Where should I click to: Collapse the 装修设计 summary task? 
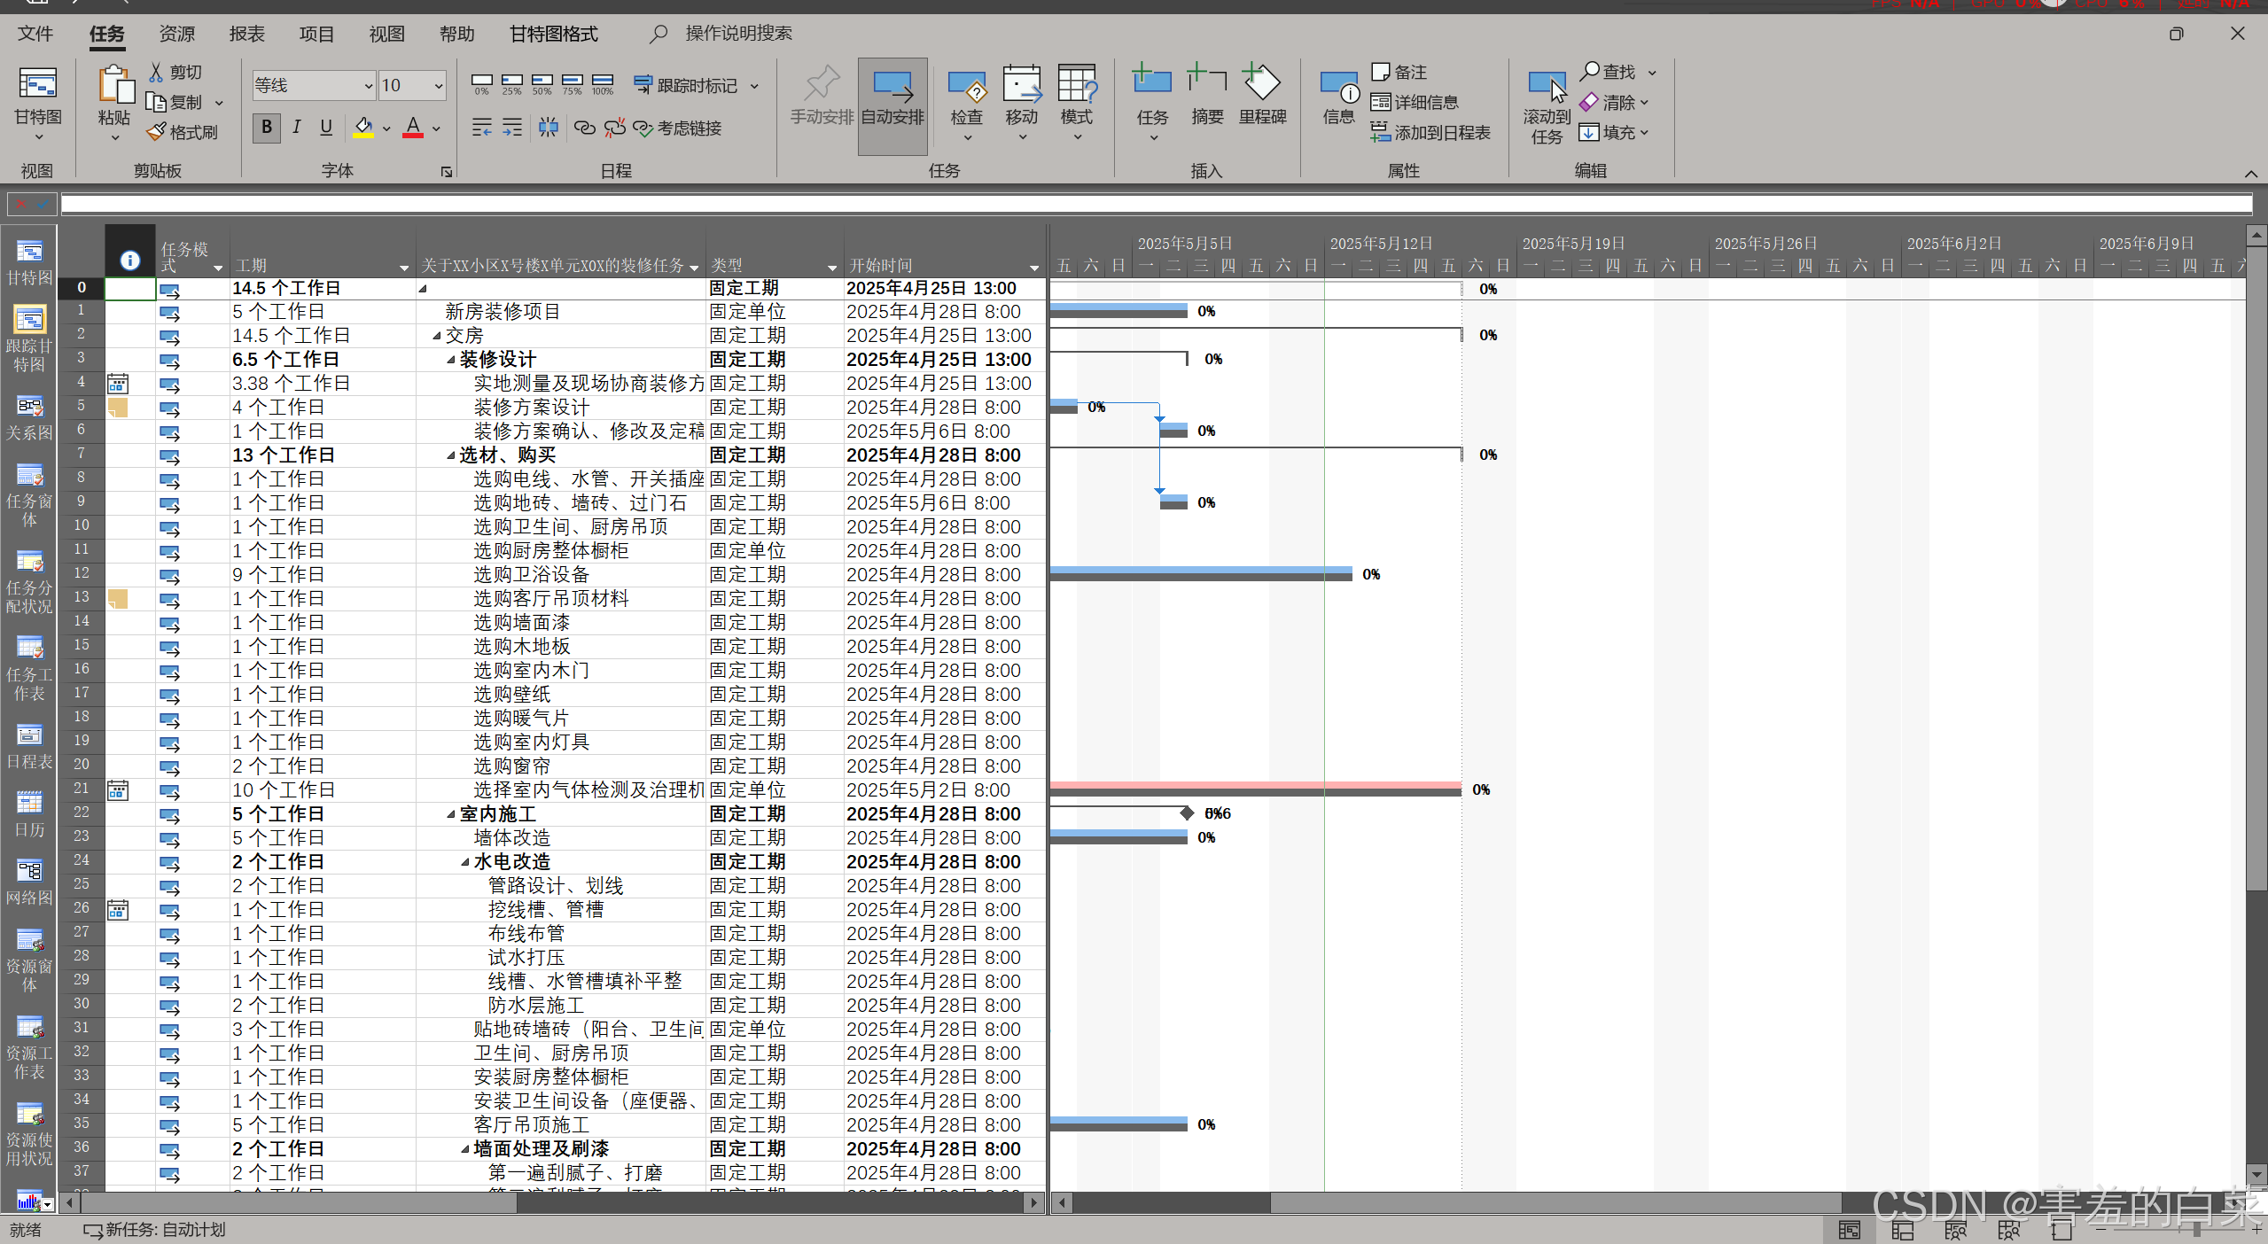point(450,360)
